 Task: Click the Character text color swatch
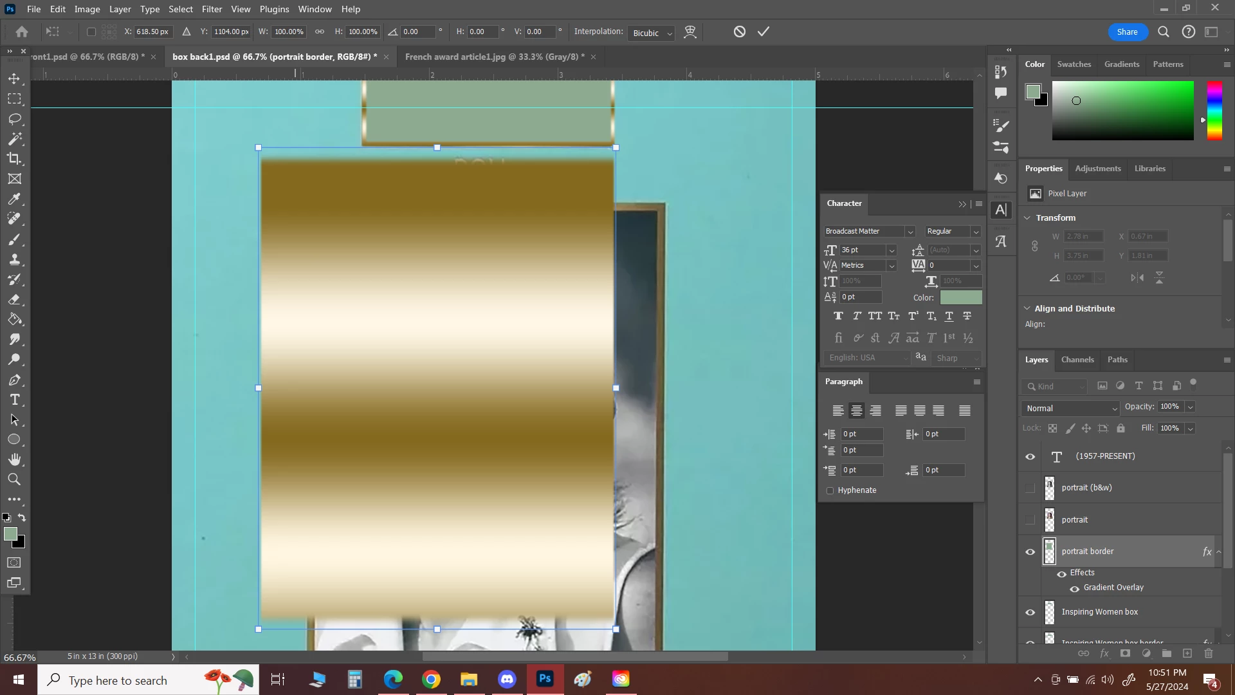click(961, 297)
